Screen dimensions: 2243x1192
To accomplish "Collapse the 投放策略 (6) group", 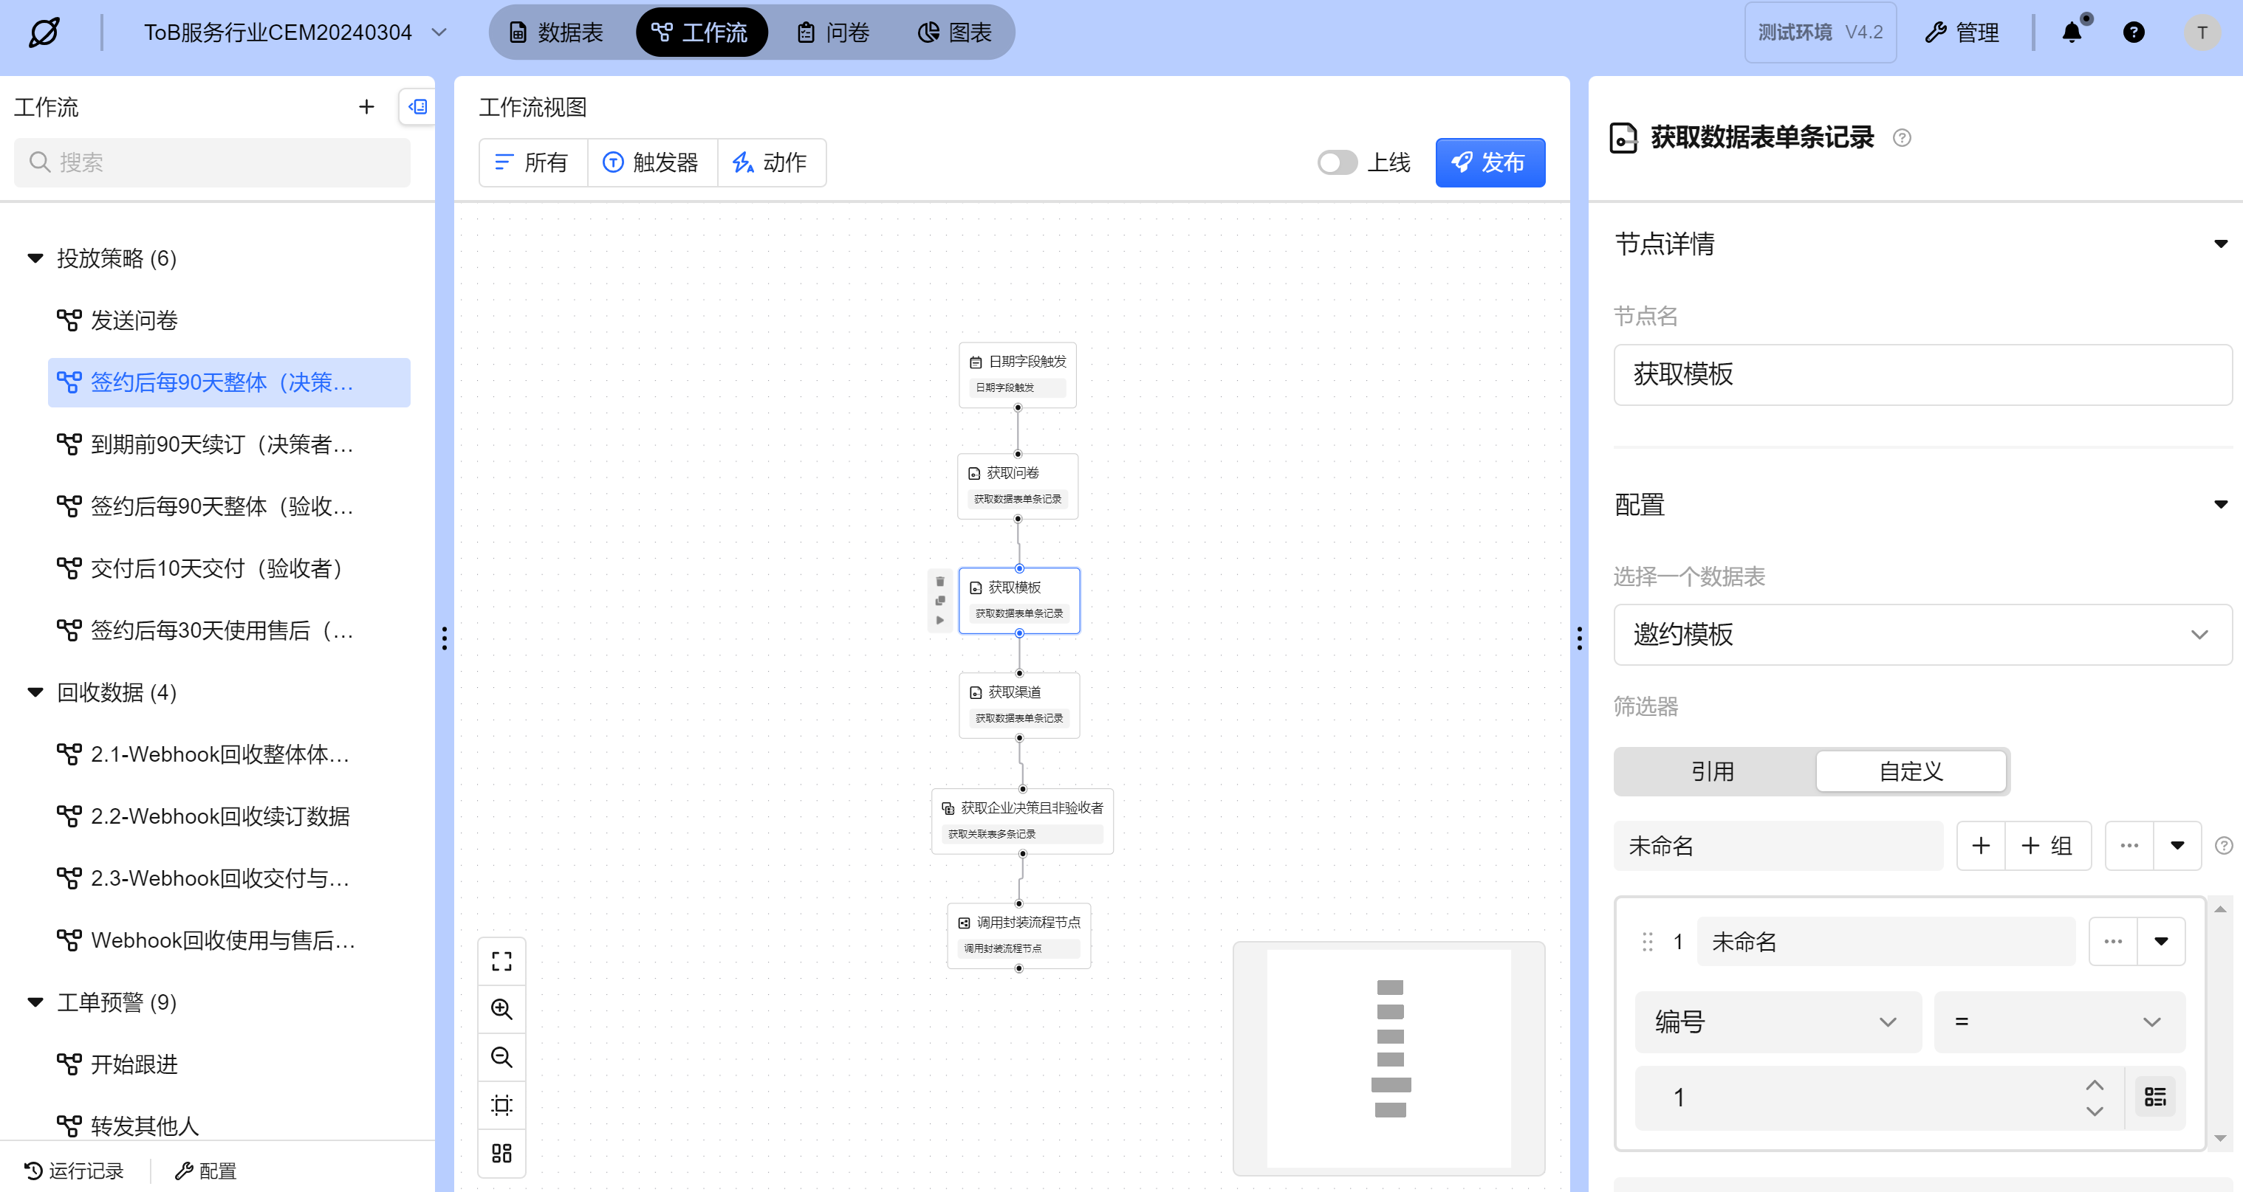I will click(35, 258).
